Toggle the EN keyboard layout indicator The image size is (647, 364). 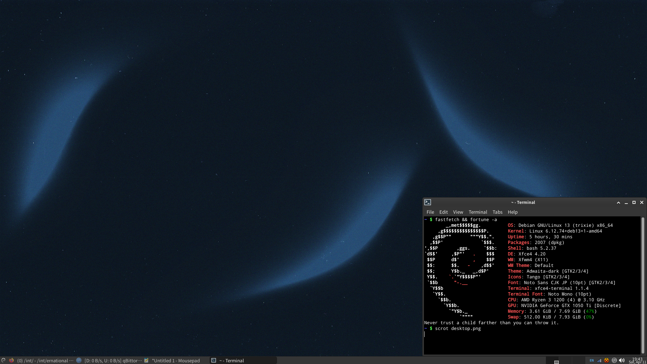click(x=592, y=360)
